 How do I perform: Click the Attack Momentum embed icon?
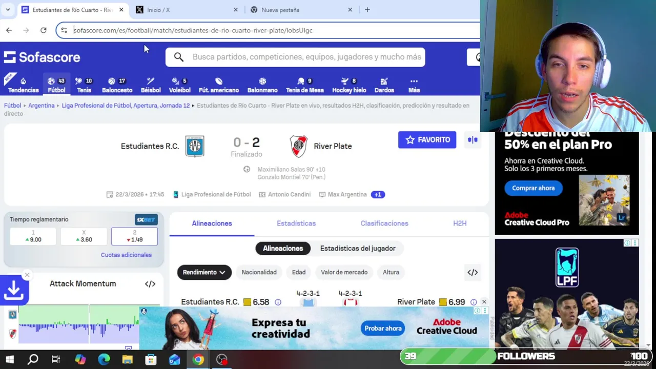pos(150,284)
